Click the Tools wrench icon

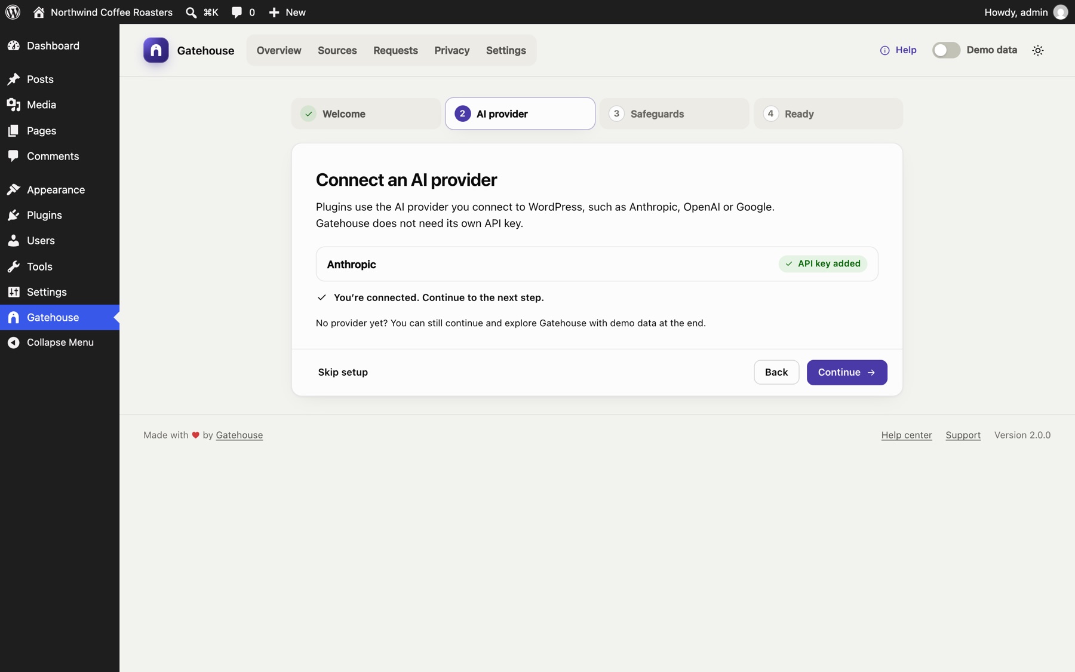14,266
